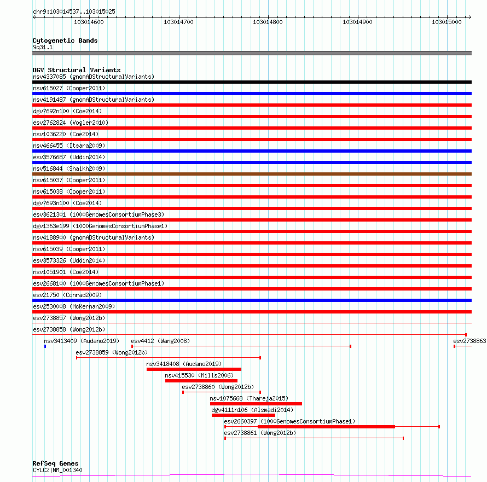
Task: Open the nsv4191487 gnomADStructuralVariants entry
Action: [94, 100]
